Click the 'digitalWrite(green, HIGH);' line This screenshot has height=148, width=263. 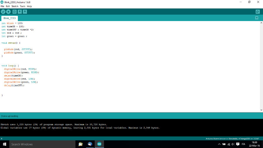pyautogui.click(x=22, y=72)
